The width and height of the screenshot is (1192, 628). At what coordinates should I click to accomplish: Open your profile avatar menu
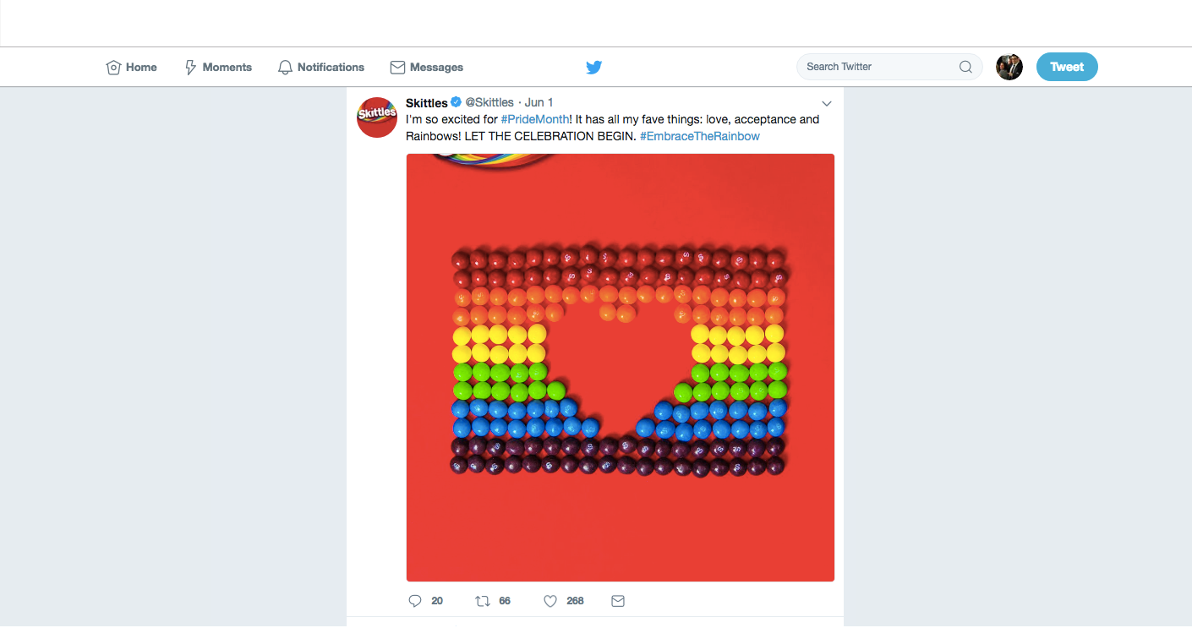coord(1009,67)
